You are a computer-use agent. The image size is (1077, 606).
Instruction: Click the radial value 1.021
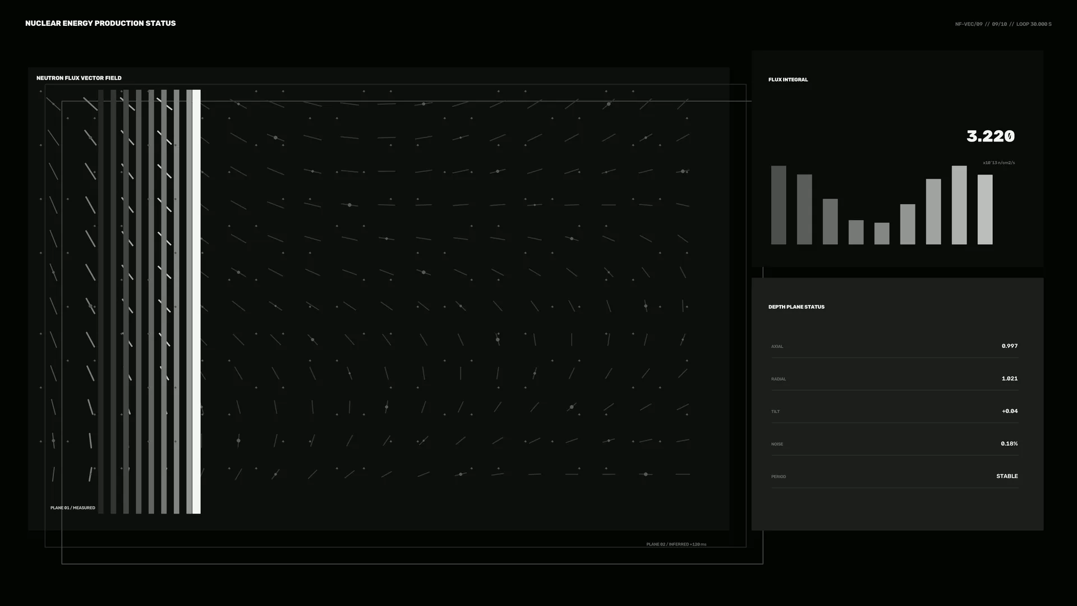pyautogui.click(x=1010, y=379)
